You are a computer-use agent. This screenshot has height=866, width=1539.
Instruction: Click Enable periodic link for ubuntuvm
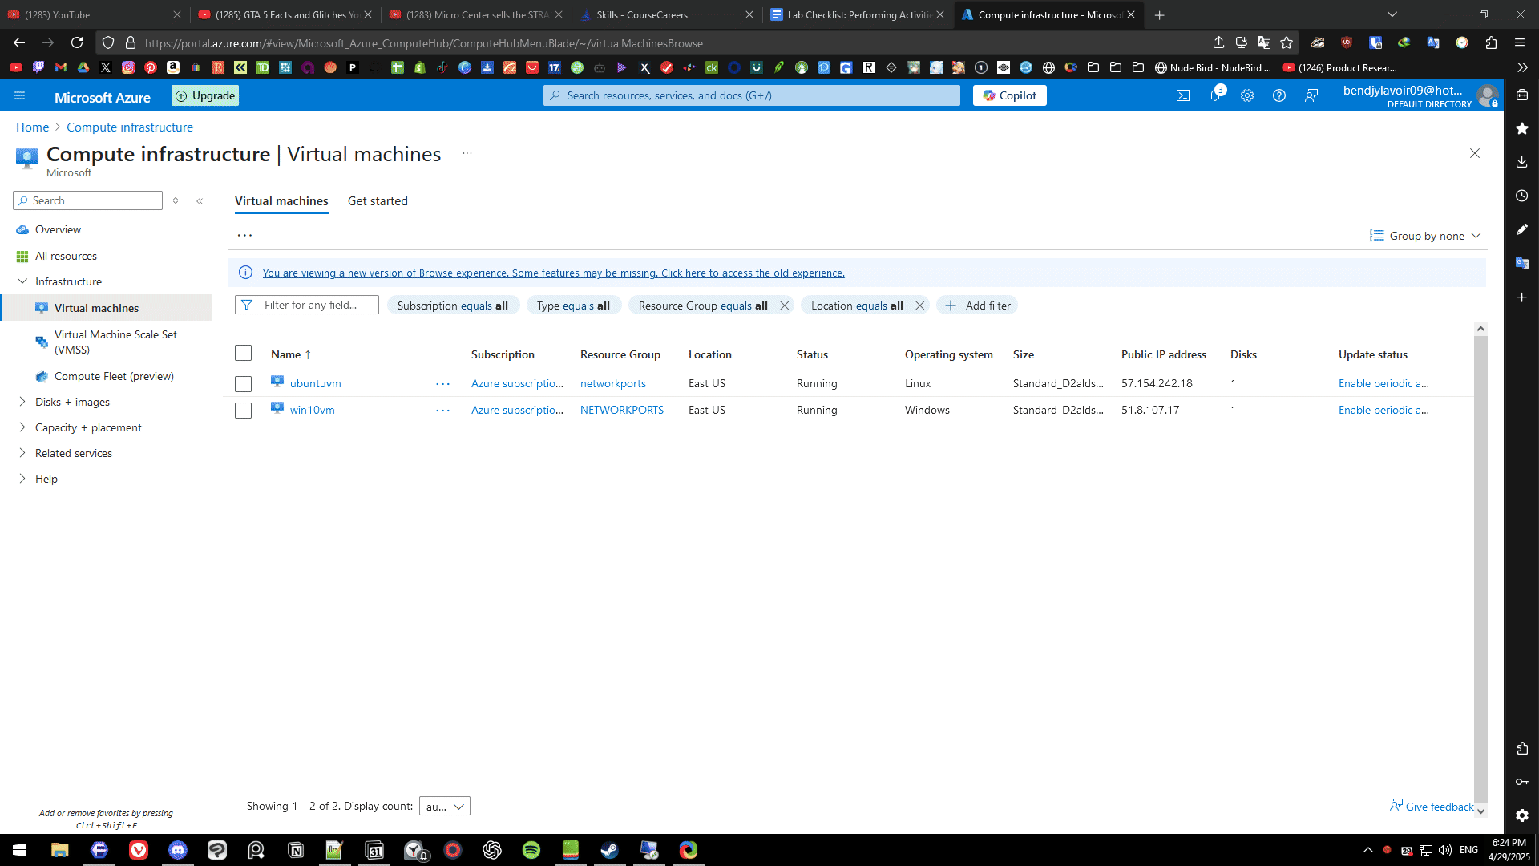point(1383,383)
